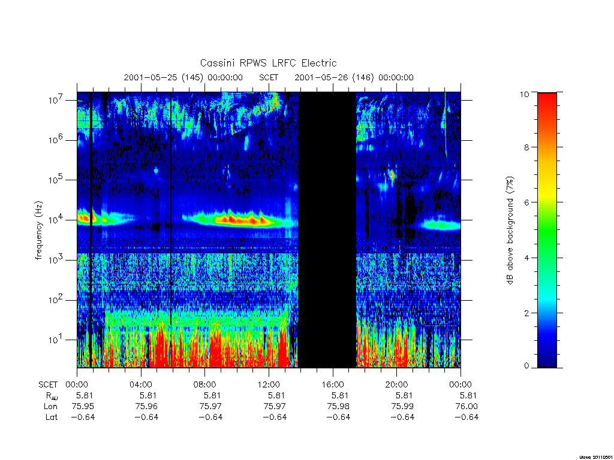Click the frequency tick label 10^7
This screenshot has height=460, width=614.
[x=56, y=100]
